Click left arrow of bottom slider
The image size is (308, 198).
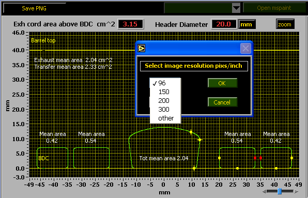pyautogui.click(x=264, y=191)
